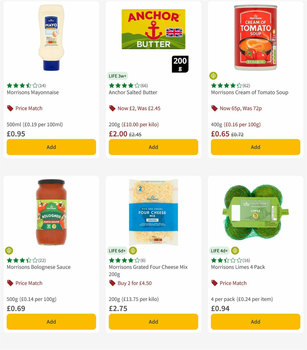Add Morrisons Mayonnaise to the basket

(51, 147)
